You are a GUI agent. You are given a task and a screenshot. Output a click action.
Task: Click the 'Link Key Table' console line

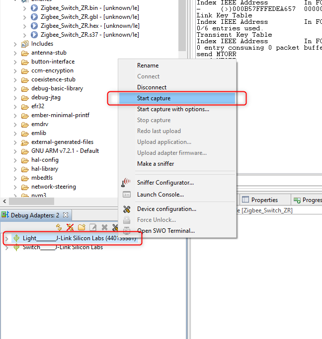point(224,15)
